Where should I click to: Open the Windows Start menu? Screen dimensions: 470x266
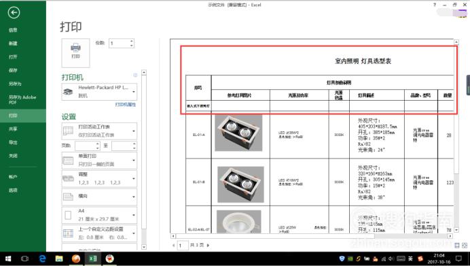(x=8, y=259)
